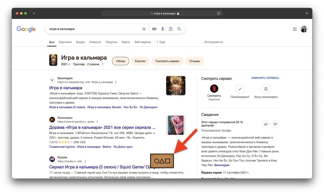Screen dimensions: 324x194
Task: Start voice search with microphone icon
Action: [x=163, y=29]
